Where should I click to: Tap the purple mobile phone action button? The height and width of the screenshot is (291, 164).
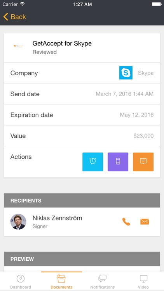[x=118, y=162]
